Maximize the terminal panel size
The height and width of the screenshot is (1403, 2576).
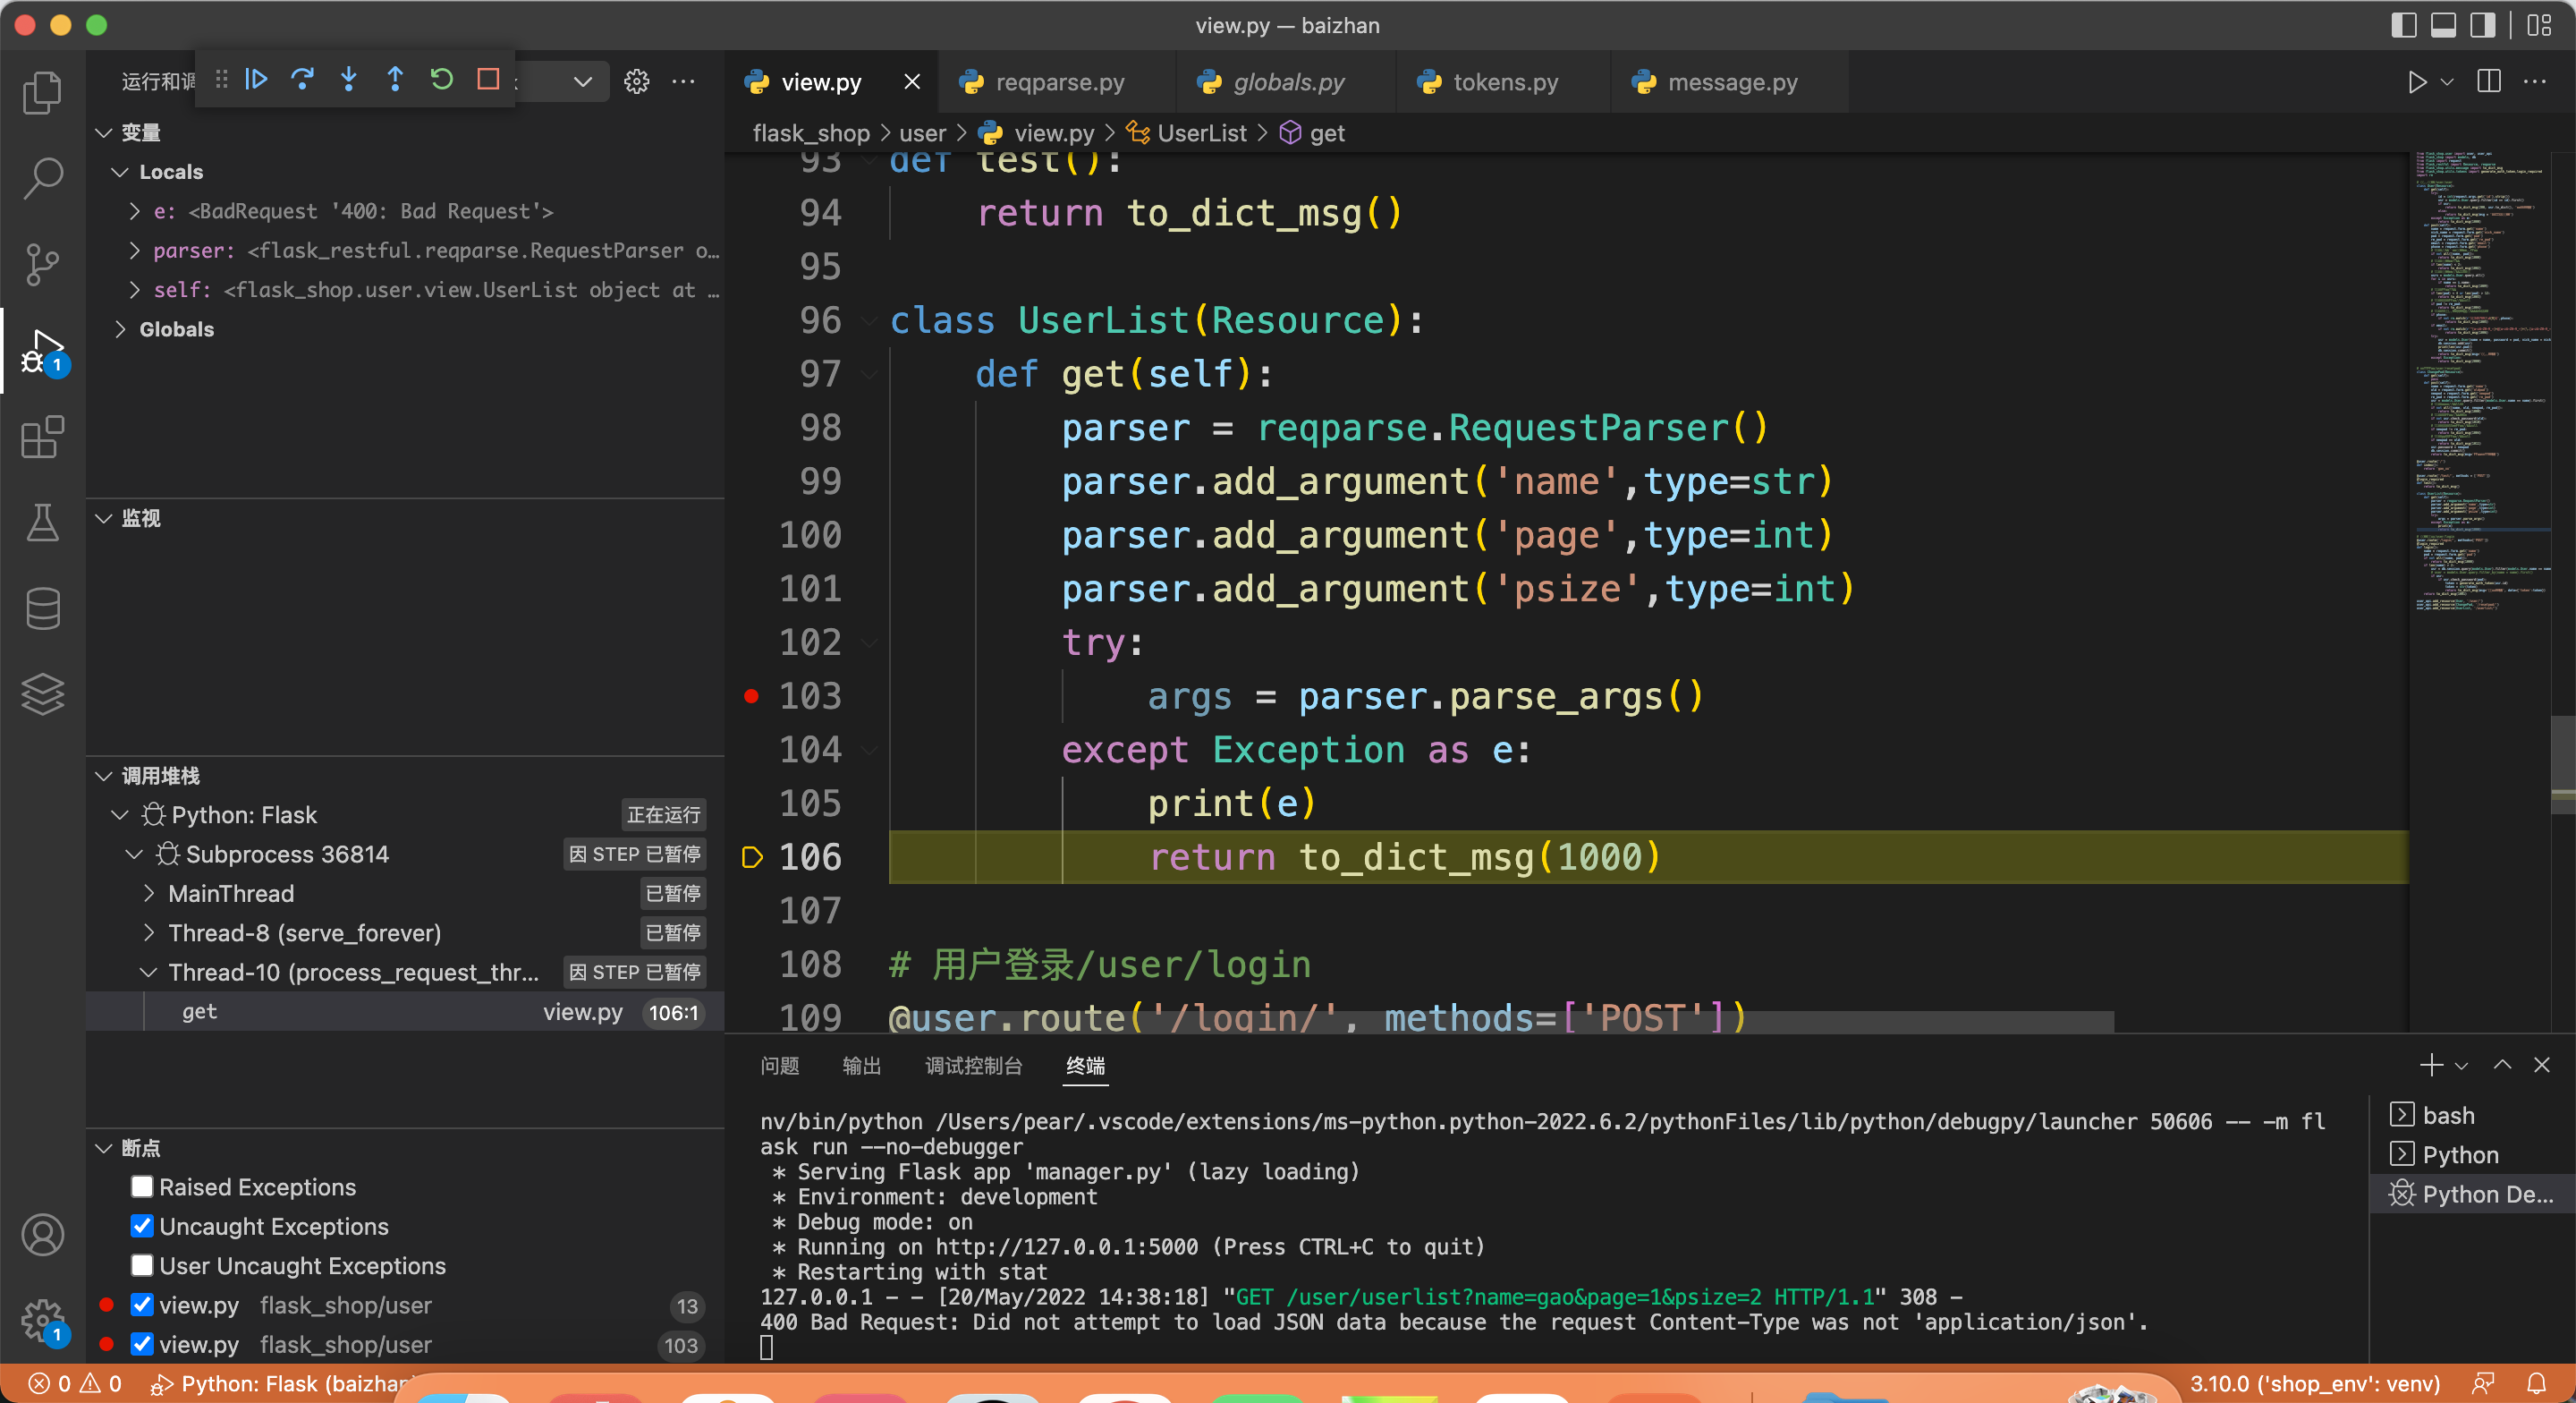[2502, 1065]
